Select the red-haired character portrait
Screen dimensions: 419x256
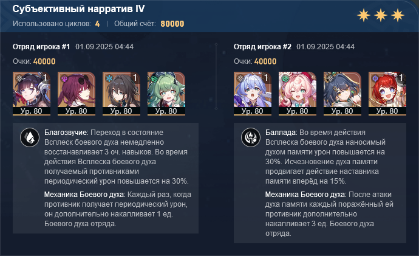(x=387, y=94)
